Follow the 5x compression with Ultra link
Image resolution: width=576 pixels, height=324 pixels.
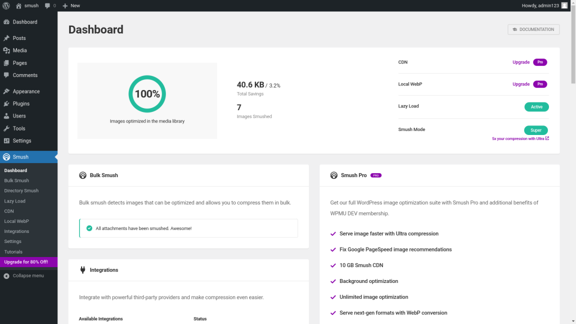coord(520,138)
